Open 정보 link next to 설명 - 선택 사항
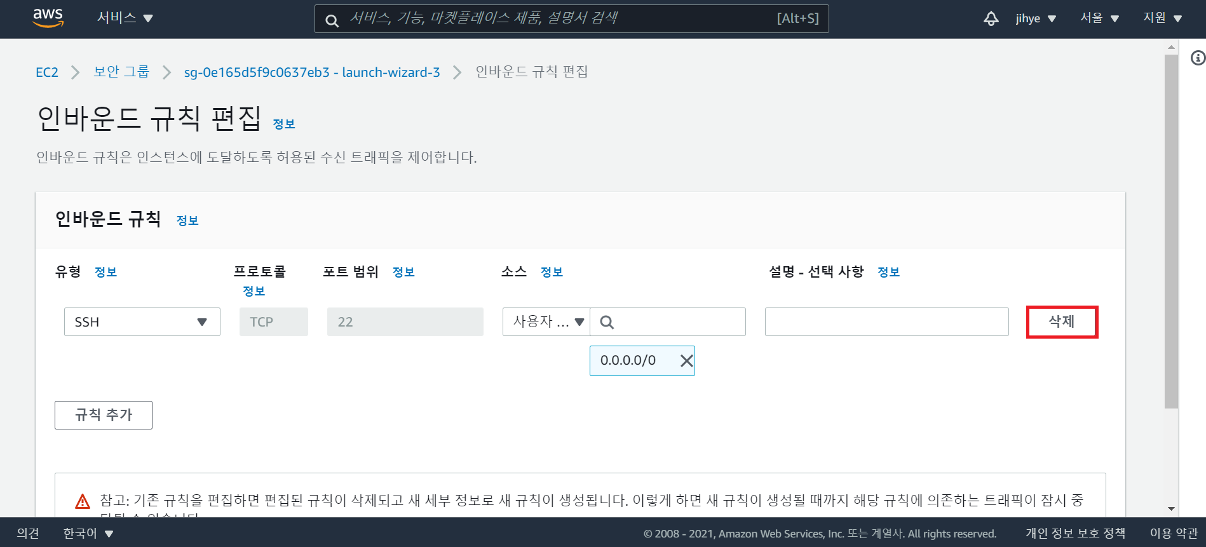 tap(888, 272)
